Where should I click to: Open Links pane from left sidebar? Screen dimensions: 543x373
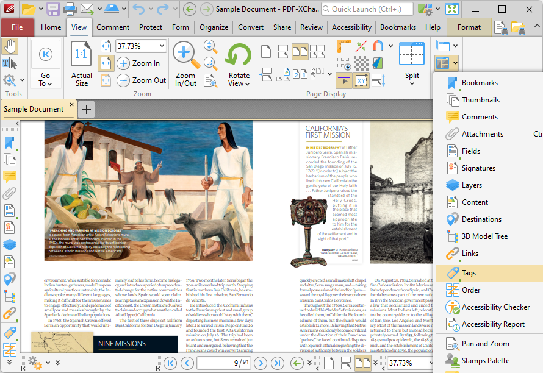10,313
